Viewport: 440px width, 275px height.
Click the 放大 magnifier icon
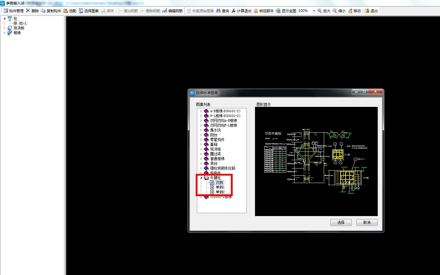click(319, 11)
